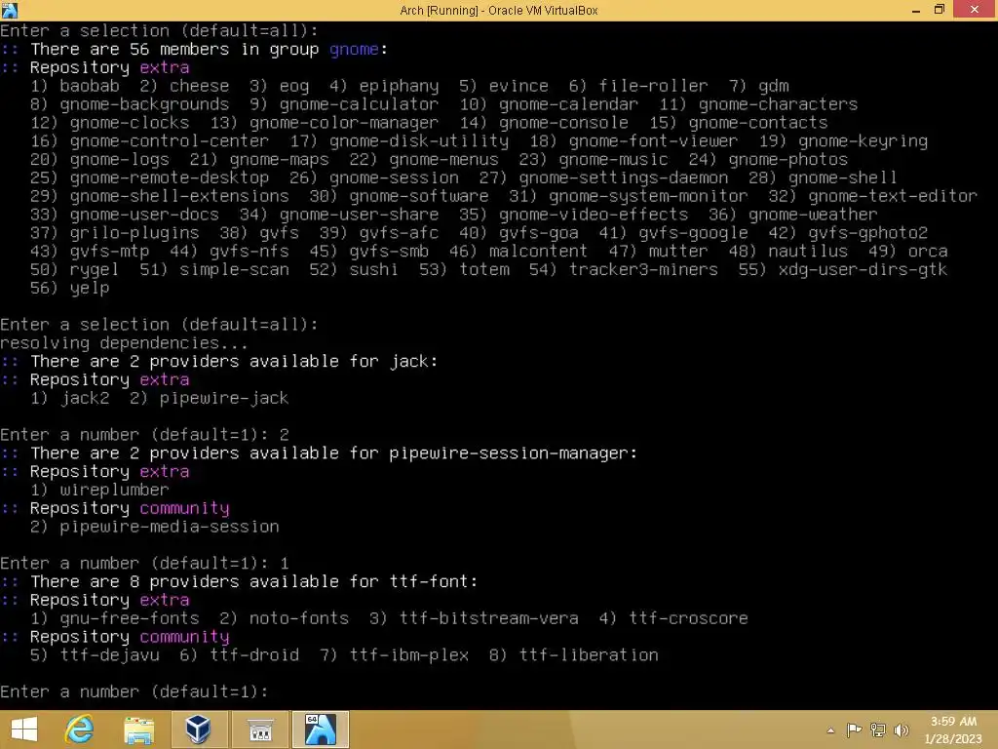Open Action Center flag icon in tray

click(x=854, y=729)
